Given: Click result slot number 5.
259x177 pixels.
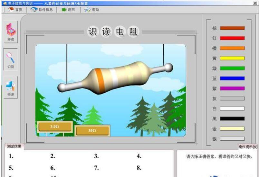Looking at the screenshot, I should [11, 168].
